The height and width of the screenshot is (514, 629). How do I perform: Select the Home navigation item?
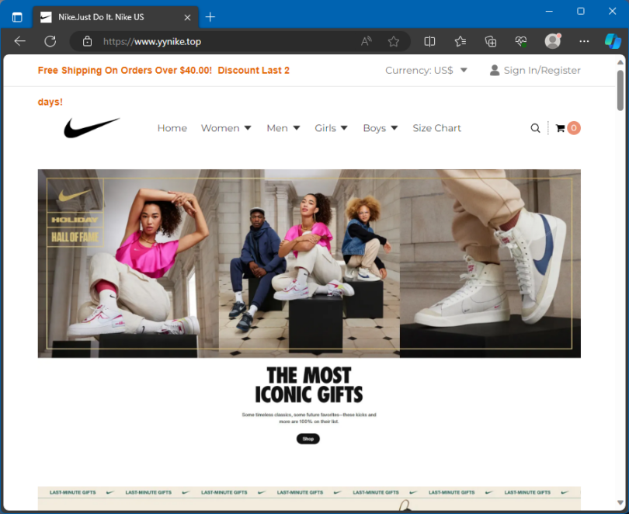(172, 128)
